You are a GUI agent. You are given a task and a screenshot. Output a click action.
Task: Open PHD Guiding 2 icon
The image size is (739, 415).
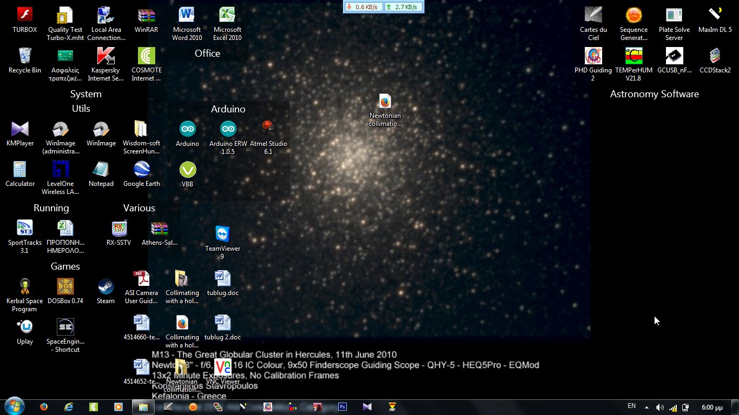click(593, 64)
